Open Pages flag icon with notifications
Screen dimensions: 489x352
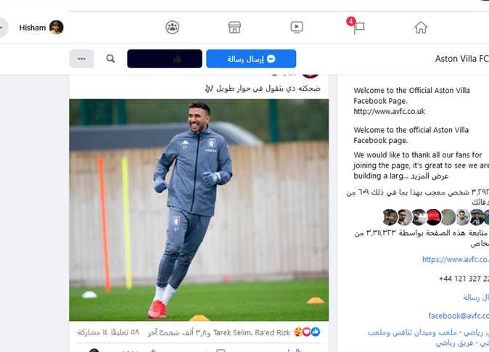pos(358,28)
